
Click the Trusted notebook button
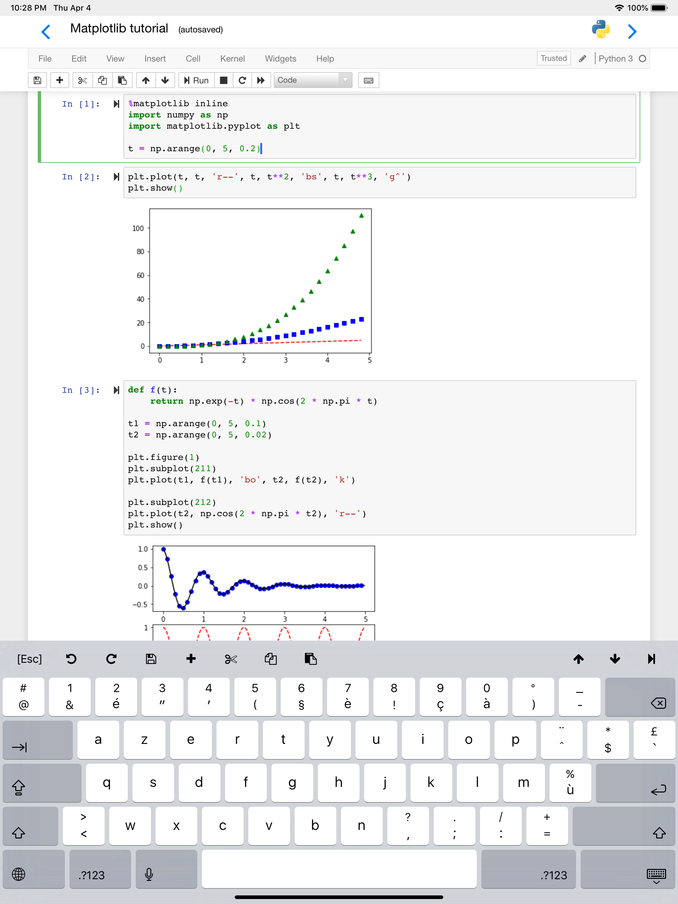(553, 58)
